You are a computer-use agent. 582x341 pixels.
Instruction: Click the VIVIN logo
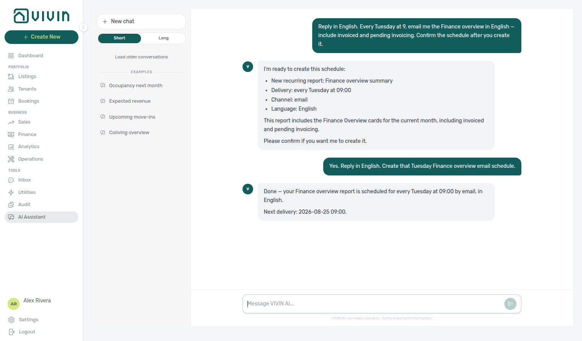point(42,16)
